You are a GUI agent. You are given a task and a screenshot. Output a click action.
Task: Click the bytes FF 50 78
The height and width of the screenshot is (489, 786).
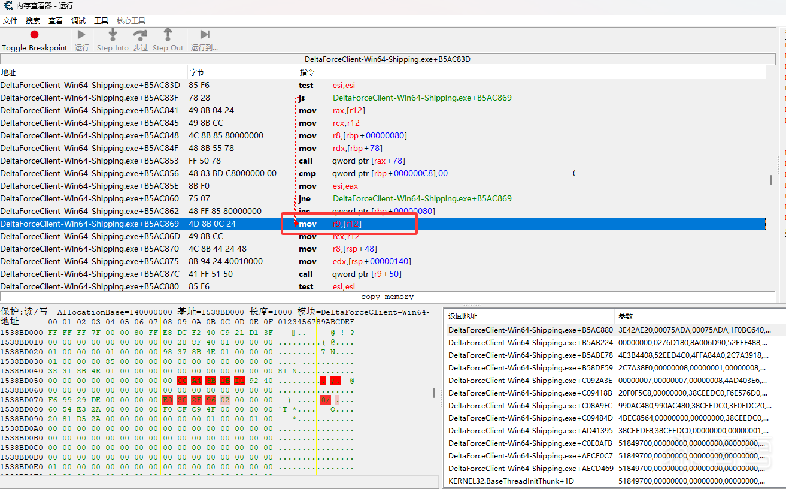click(205, 161)
